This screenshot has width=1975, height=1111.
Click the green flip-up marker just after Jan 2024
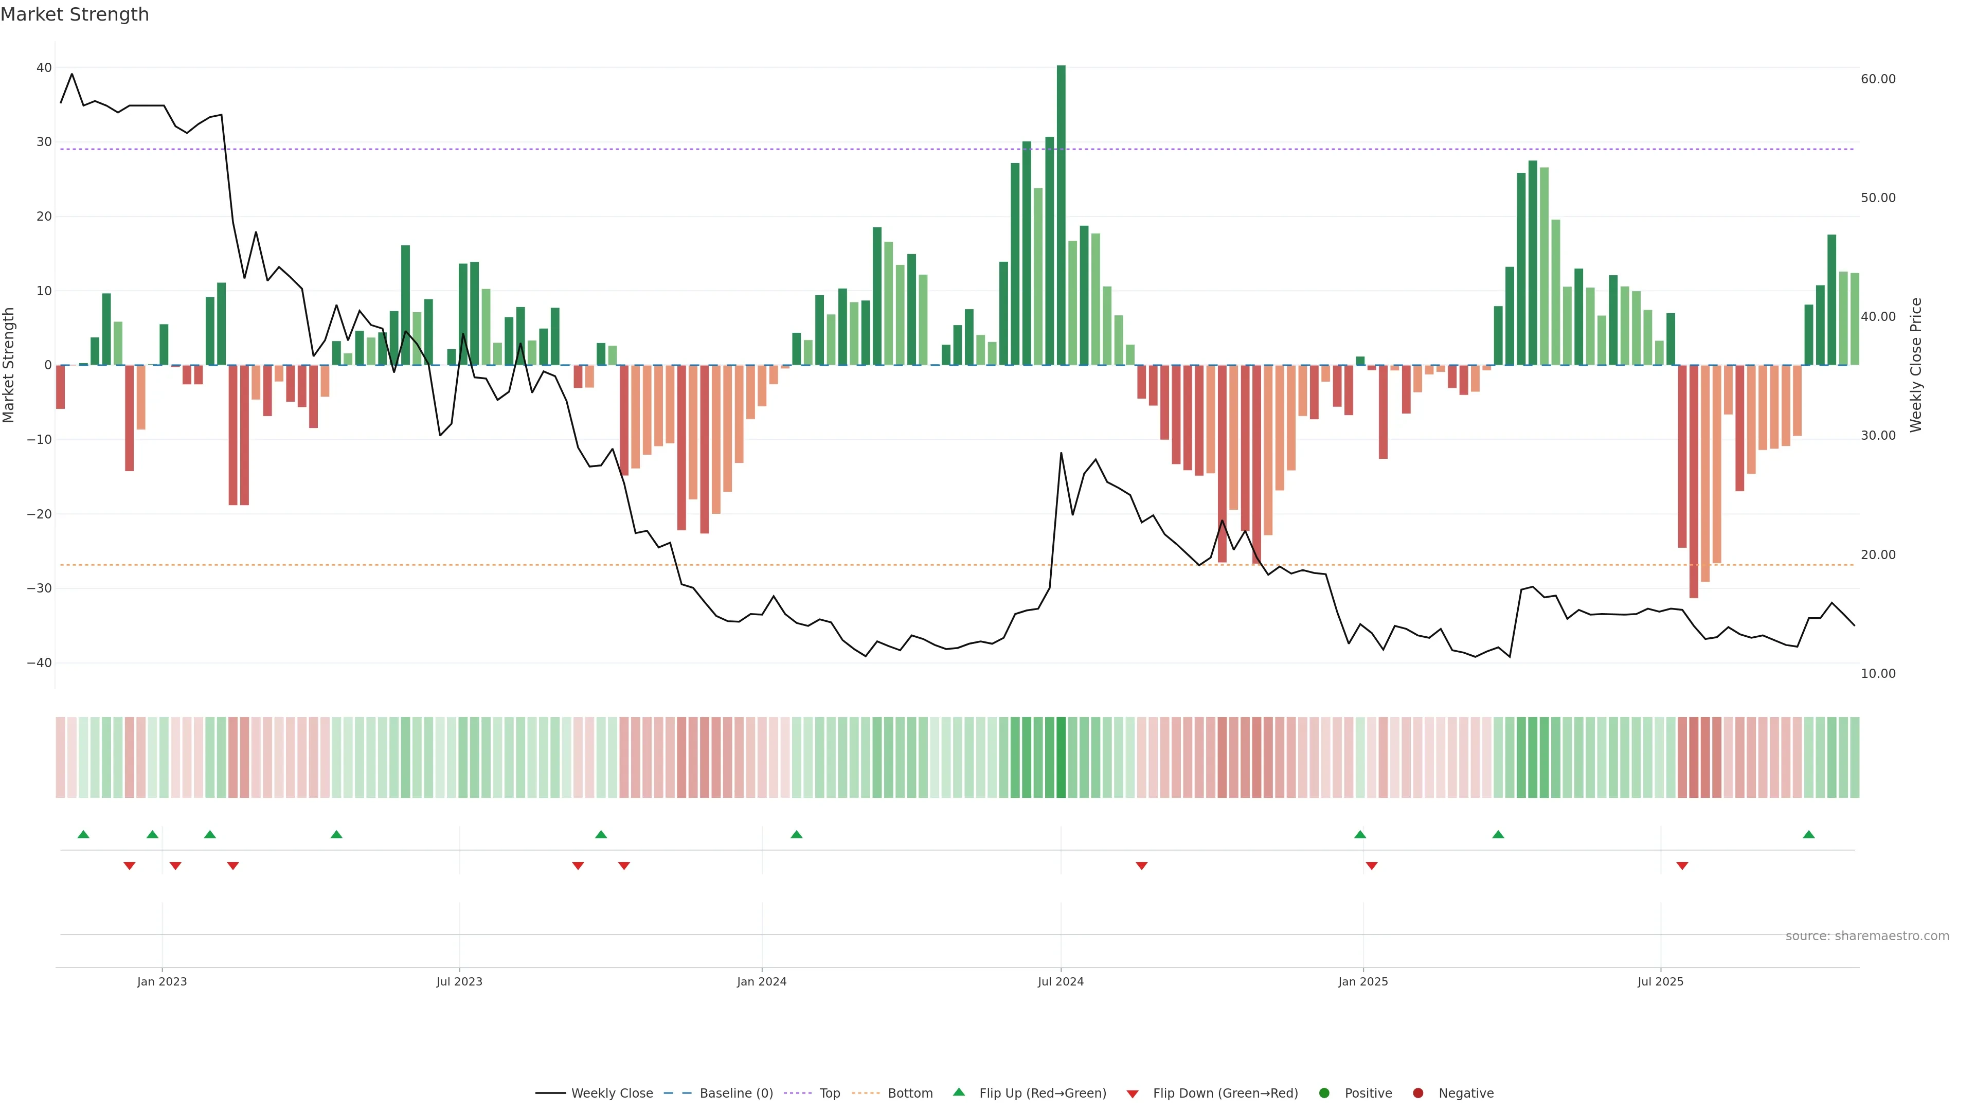(x=797, y=834)
